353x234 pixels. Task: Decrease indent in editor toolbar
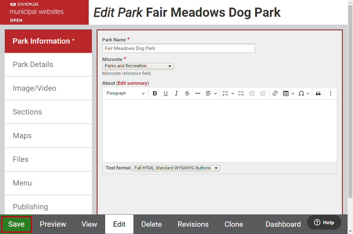(263, 93)
